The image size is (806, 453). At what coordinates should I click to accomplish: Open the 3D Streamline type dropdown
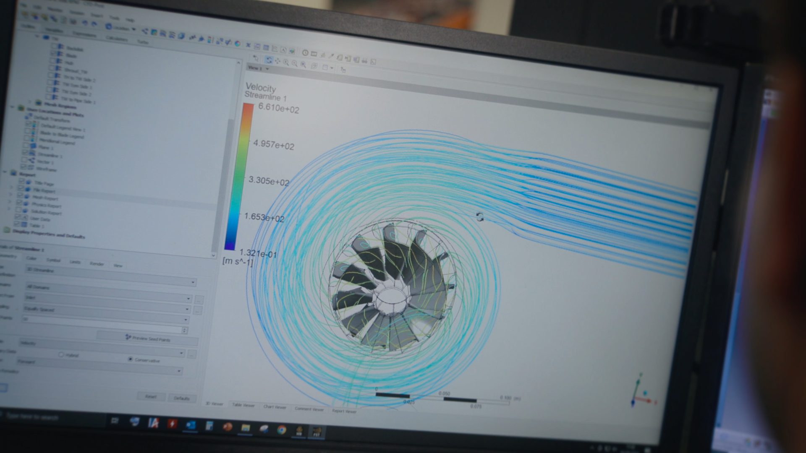pos(111,275)
